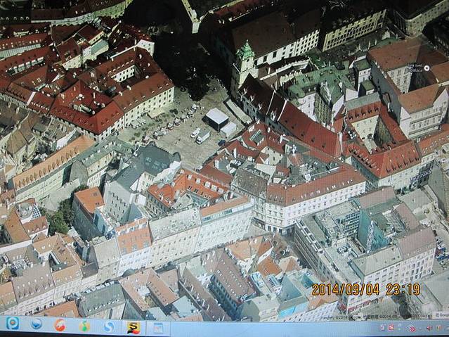Click the circular place marker on the map
Screen dimensions: 449x337
pos(427,68)
